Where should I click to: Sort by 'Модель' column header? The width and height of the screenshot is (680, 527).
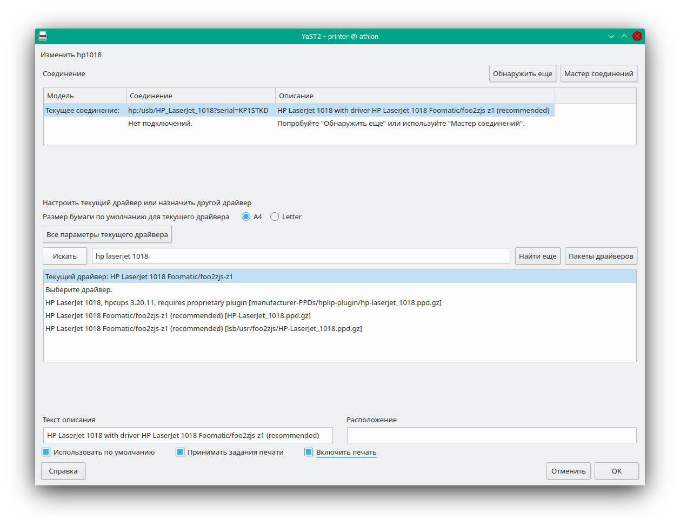pyautogui.click(x=85, y=96)
